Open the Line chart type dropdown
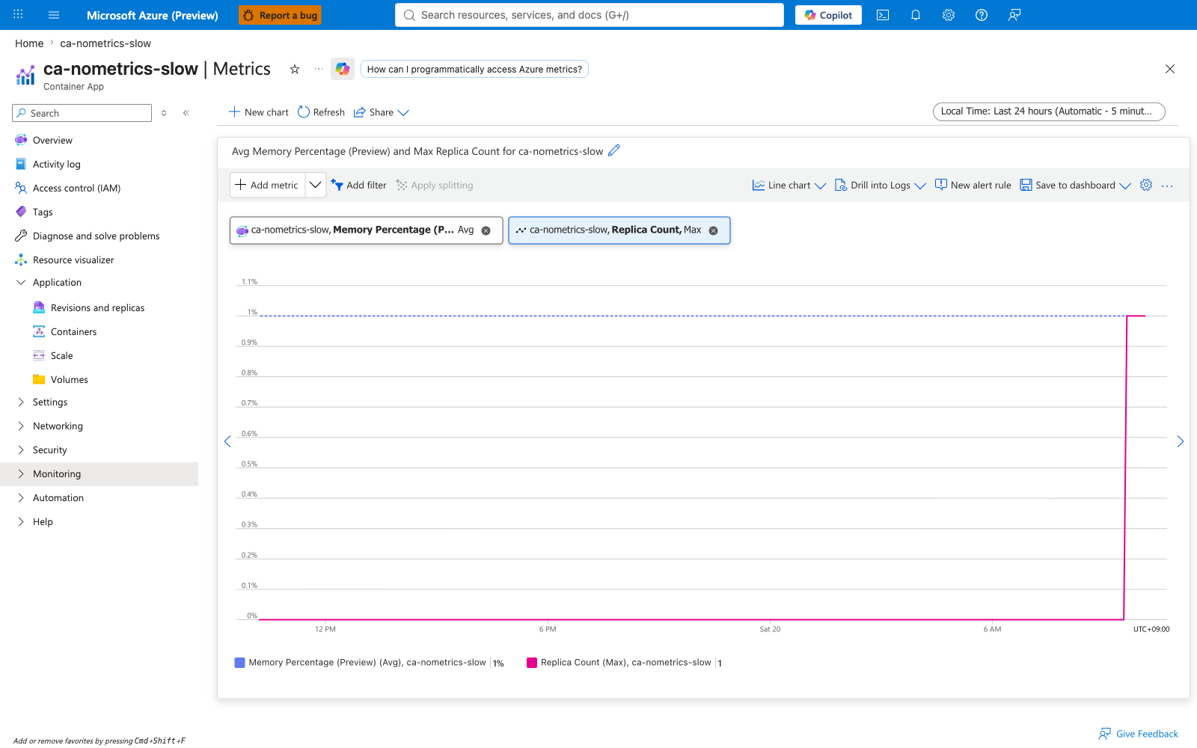1197x748 pixels. [789, 185]
